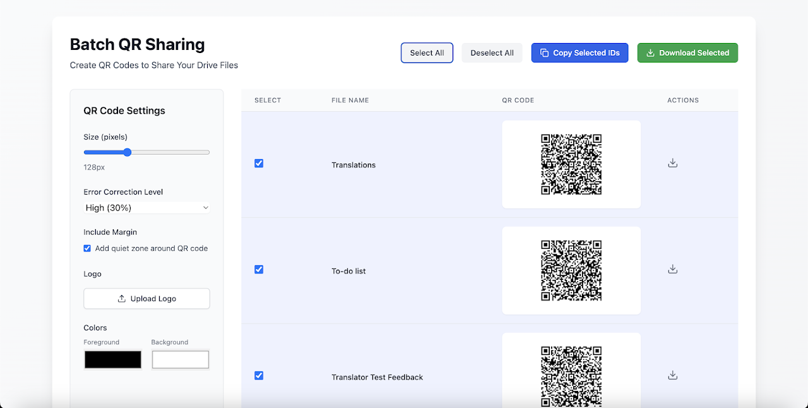Download the To-do list QR code

click(x=673, y=270)
